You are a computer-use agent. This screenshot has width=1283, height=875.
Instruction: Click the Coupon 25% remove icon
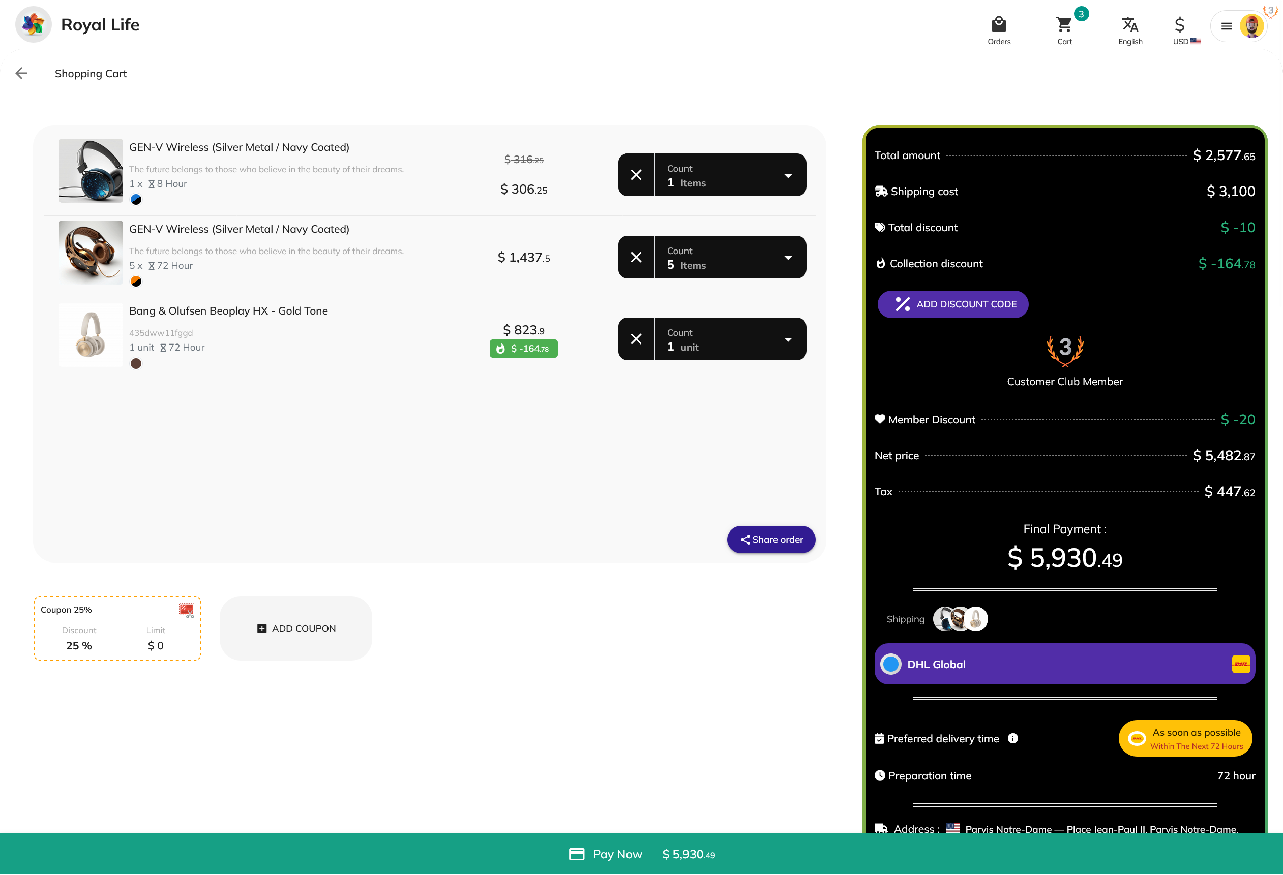[187, 610]
